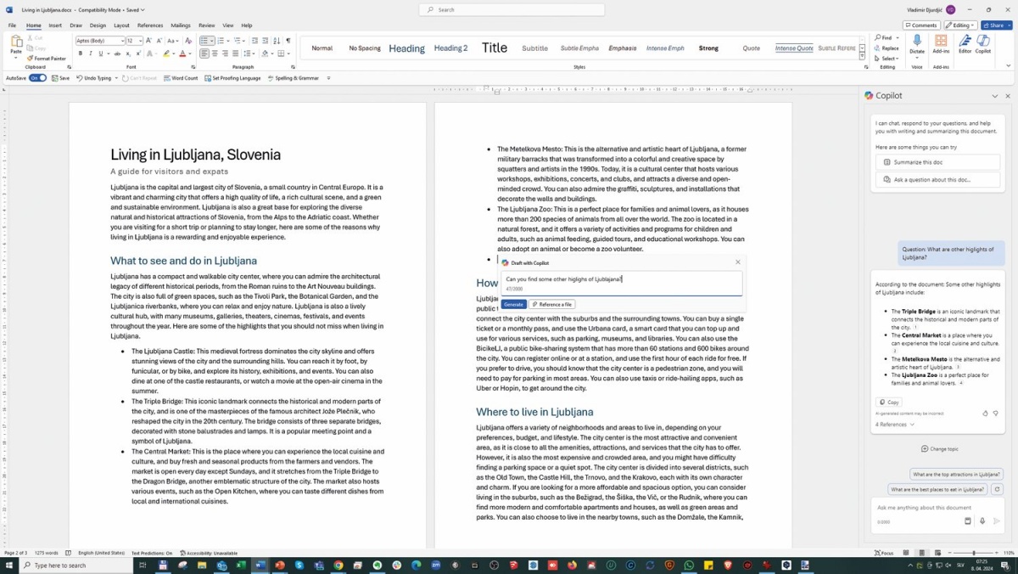The width and height of the screenshot is (1018, 574).
Task: Turn off the AutoSave switch
Action: (x=38, y=78)
